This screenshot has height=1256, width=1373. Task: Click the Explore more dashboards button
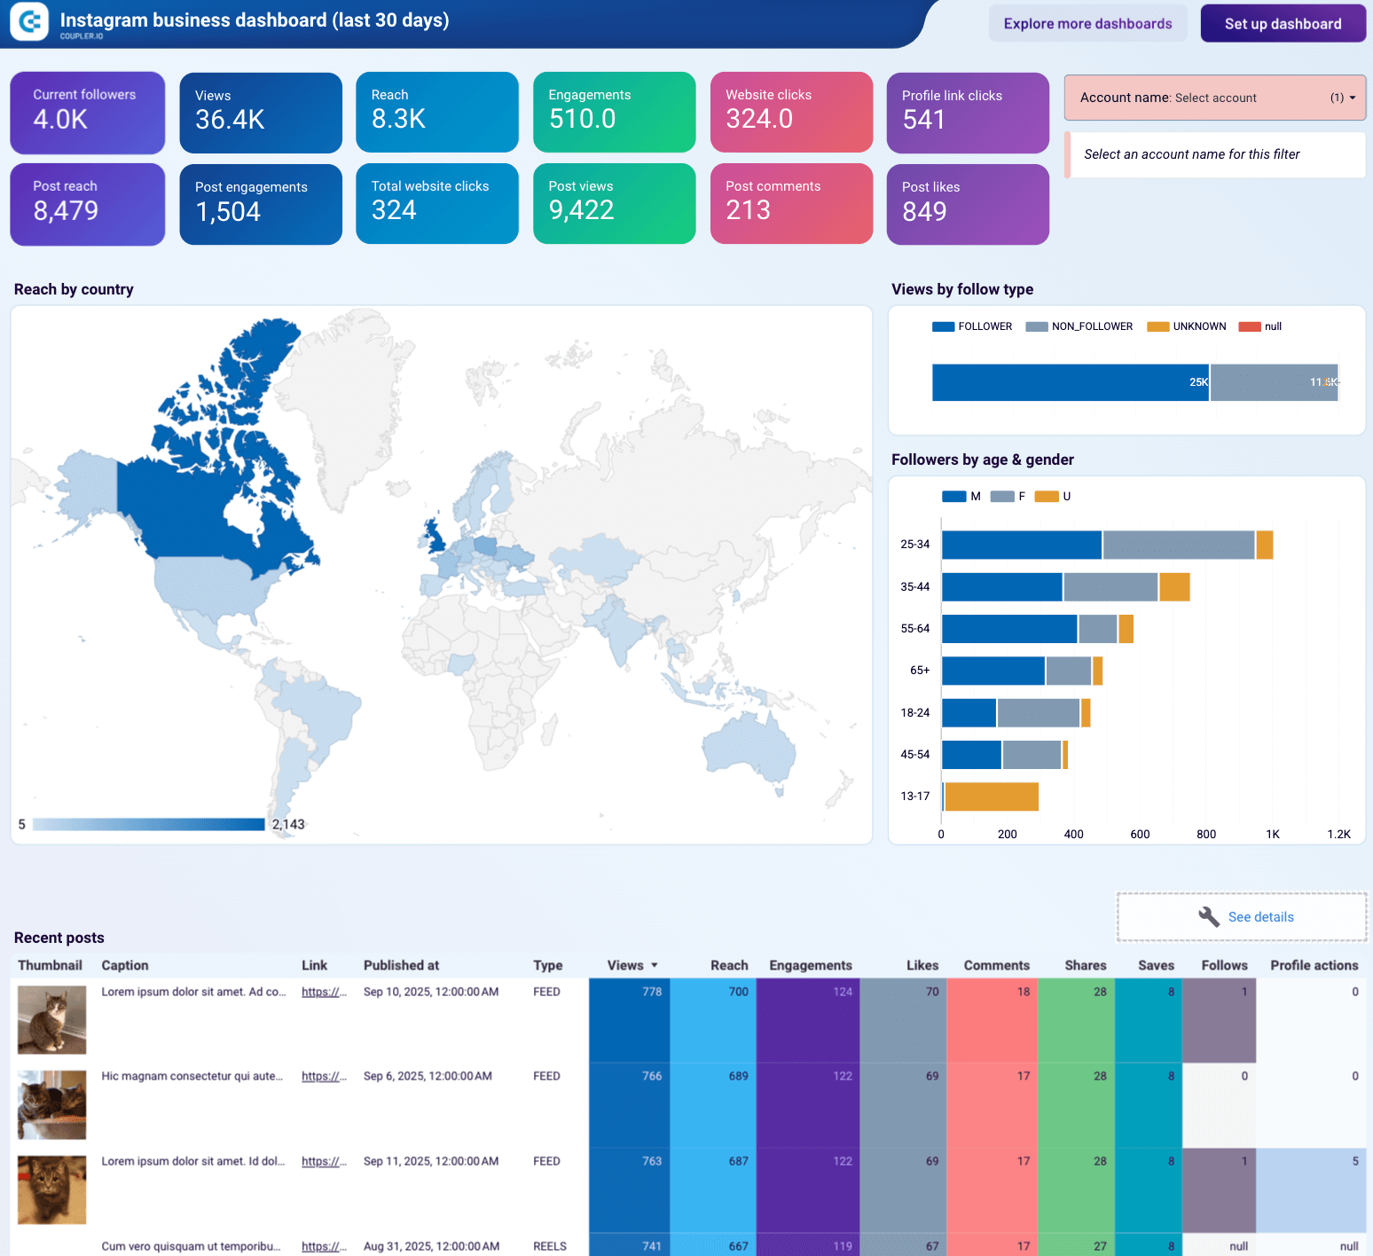tap(1087, 24)
